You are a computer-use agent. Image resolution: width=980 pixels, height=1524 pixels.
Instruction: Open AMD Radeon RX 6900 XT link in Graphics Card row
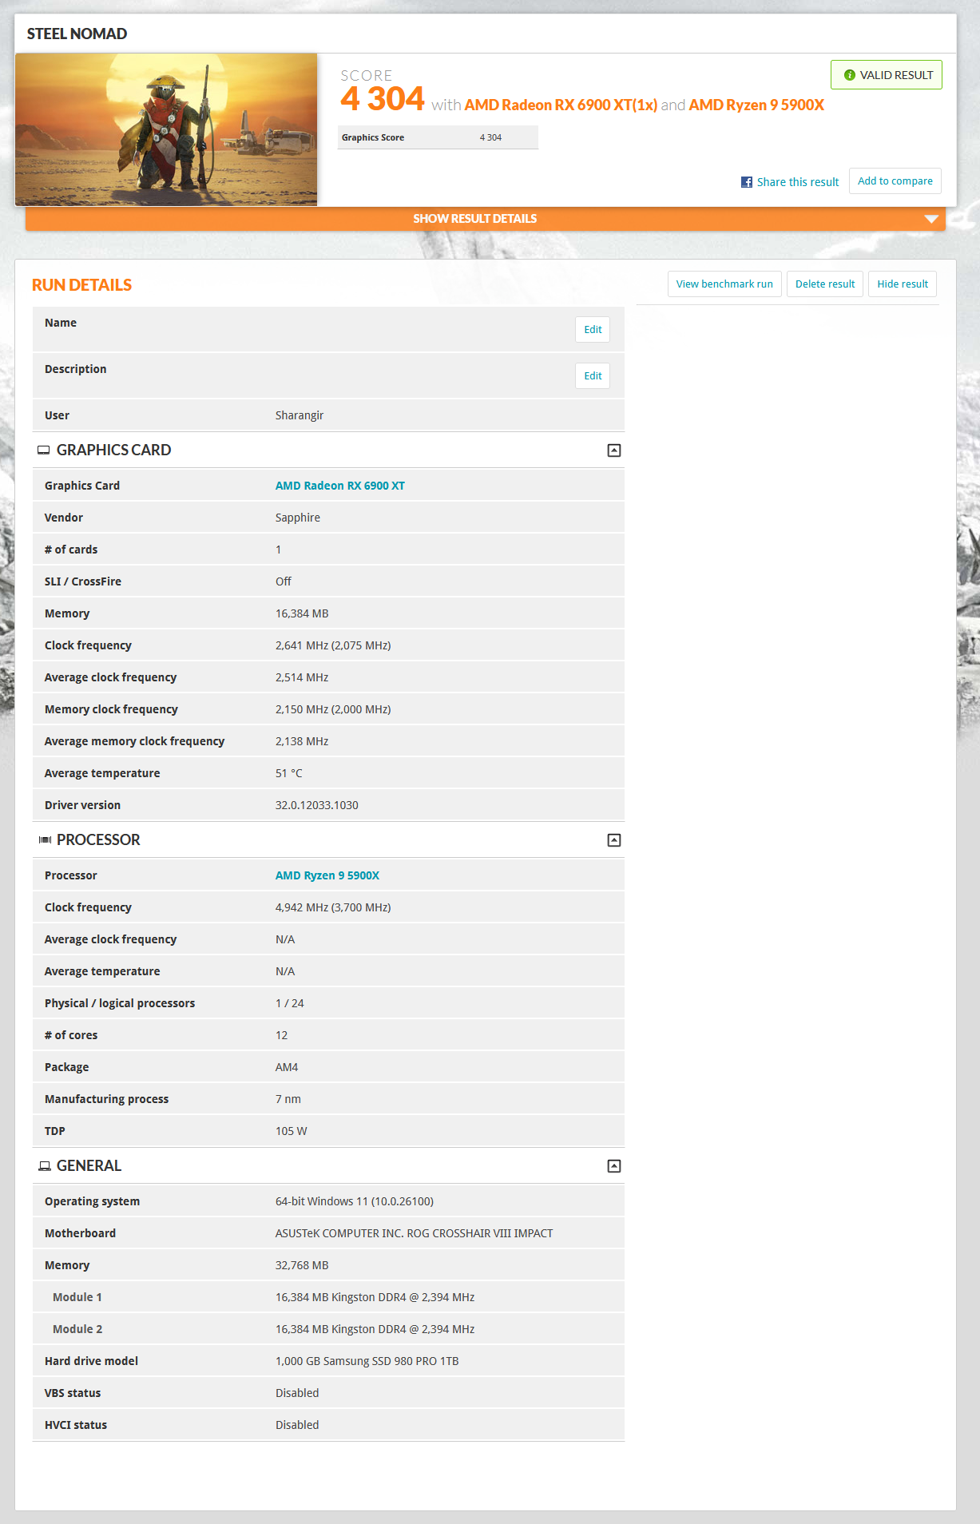[340, 486]
